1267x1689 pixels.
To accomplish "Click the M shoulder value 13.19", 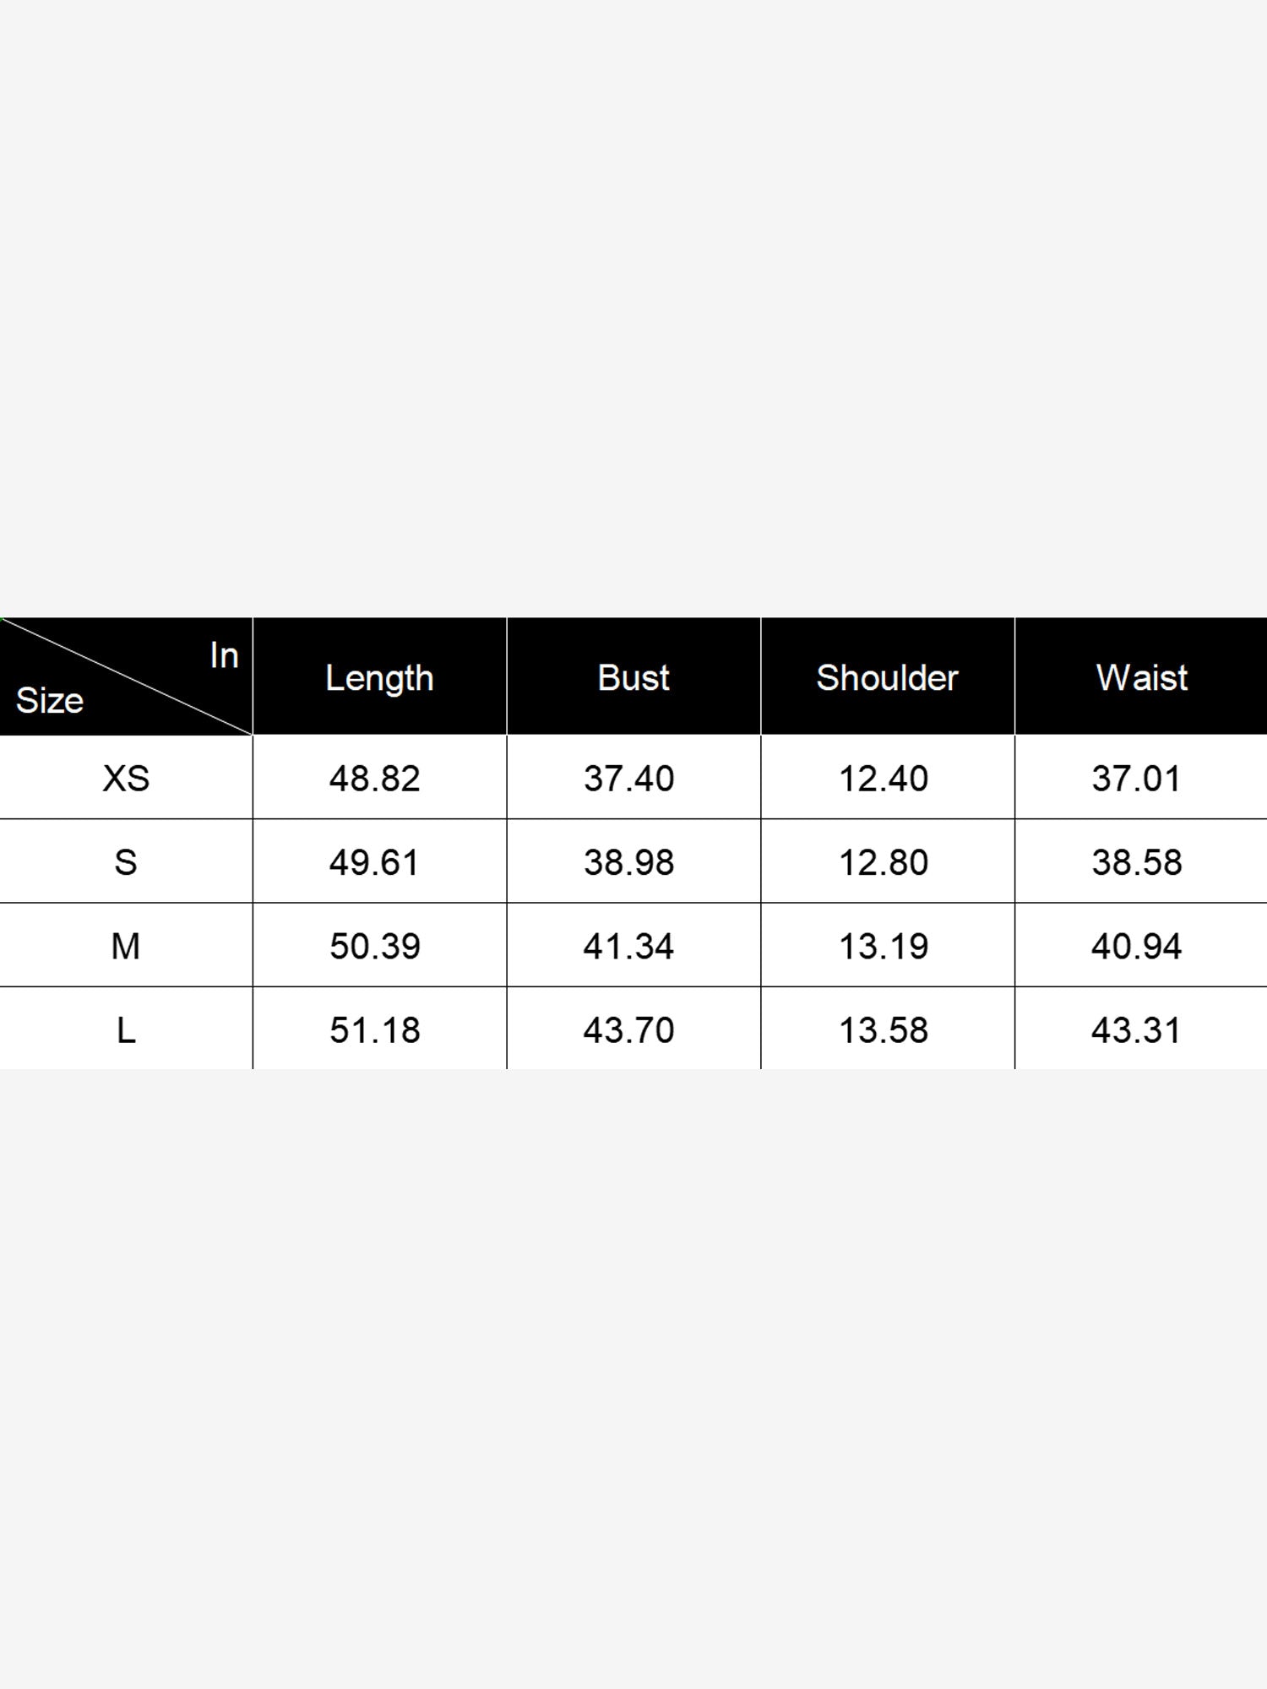I will click(x=884, y=946).
